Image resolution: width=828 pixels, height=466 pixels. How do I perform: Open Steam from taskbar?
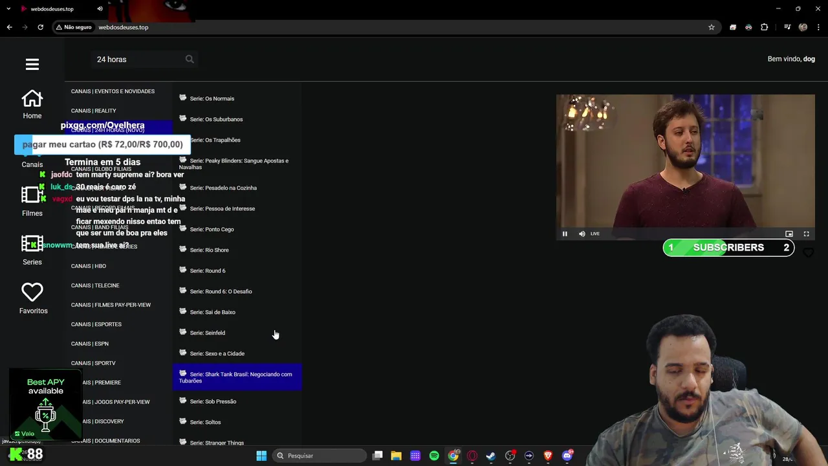tap(491, 456)
